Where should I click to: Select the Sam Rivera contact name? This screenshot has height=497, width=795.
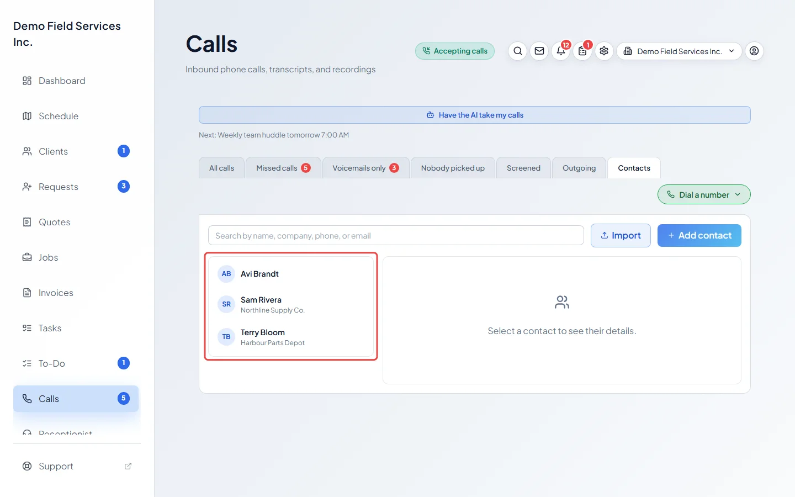pyautogui.click(x=261, y=300)
